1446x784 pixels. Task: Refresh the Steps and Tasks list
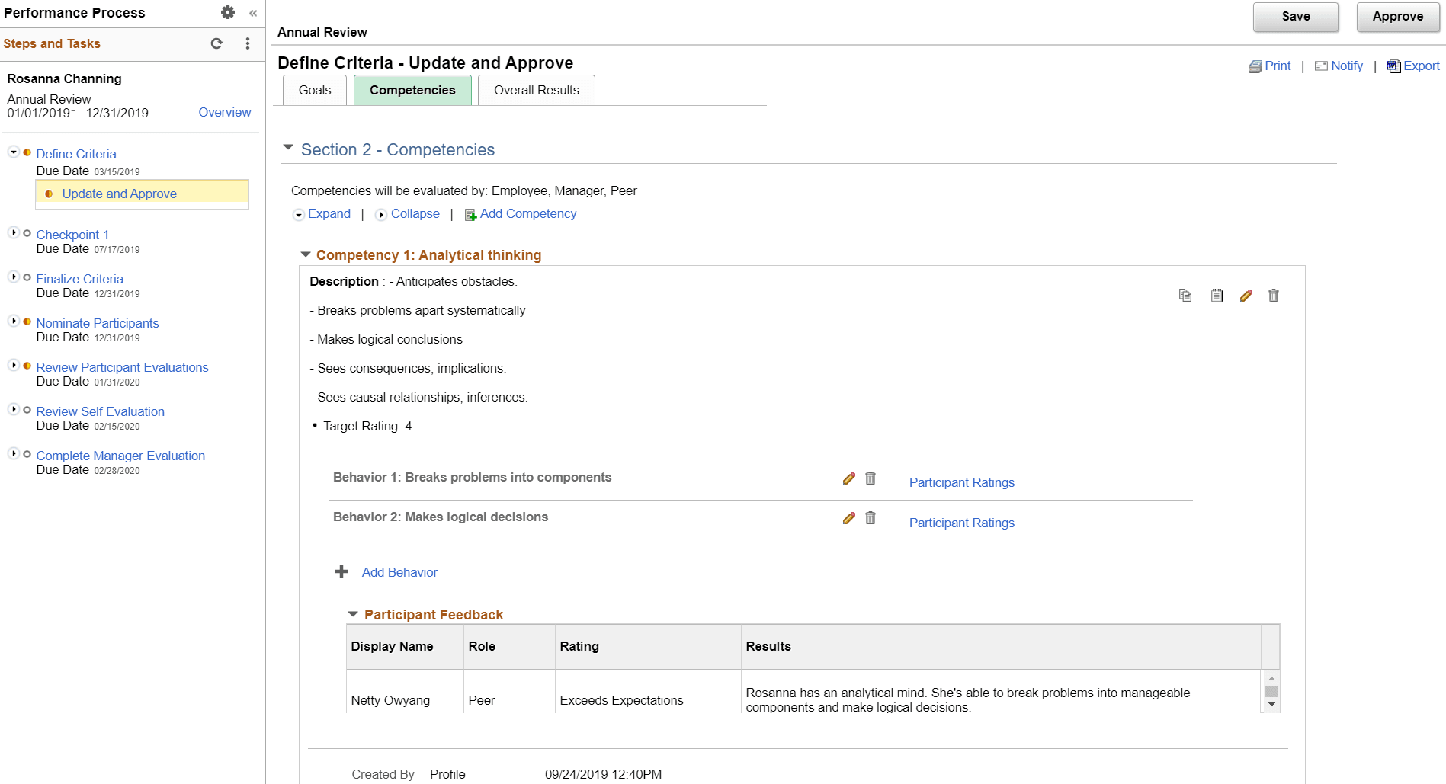pyautogui.click(x=216, y=43)
